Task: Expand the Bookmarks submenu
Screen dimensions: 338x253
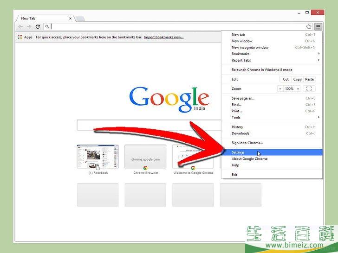Action: tap(272, 54)
